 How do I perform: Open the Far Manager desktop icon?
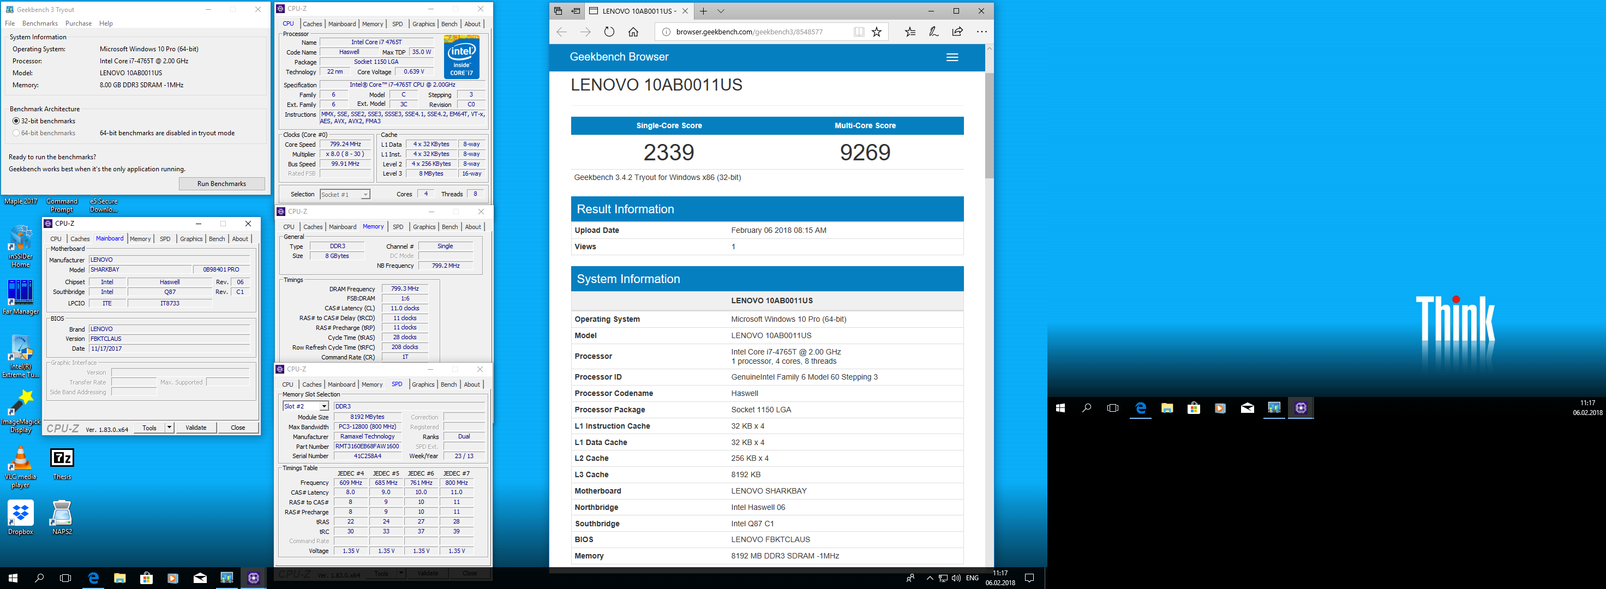tap(21, 297)
